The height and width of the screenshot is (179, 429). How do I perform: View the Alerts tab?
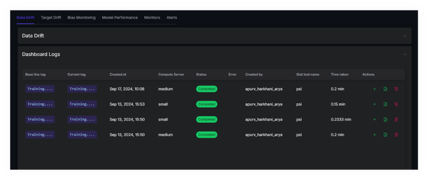coord(172,18)
